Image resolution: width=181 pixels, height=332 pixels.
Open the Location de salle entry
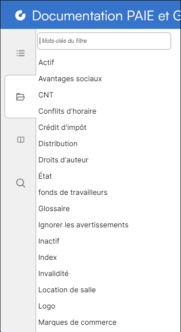[67, 290]
